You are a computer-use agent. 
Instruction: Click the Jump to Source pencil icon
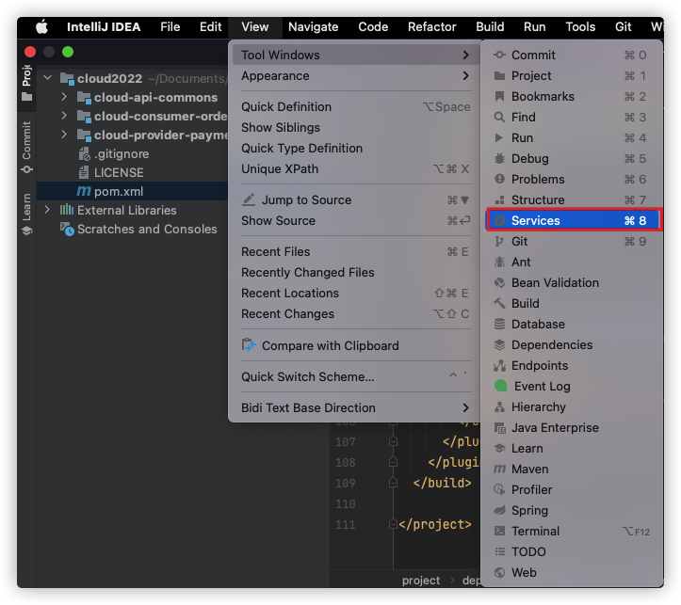pyautogui.click(x=249, y=199)
